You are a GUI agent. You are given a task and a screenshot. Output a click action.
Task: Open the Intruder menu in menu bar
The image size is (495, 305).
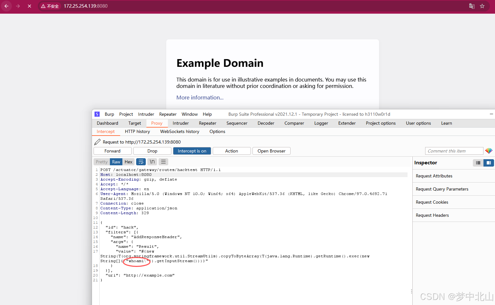click(x=146, y=114)
